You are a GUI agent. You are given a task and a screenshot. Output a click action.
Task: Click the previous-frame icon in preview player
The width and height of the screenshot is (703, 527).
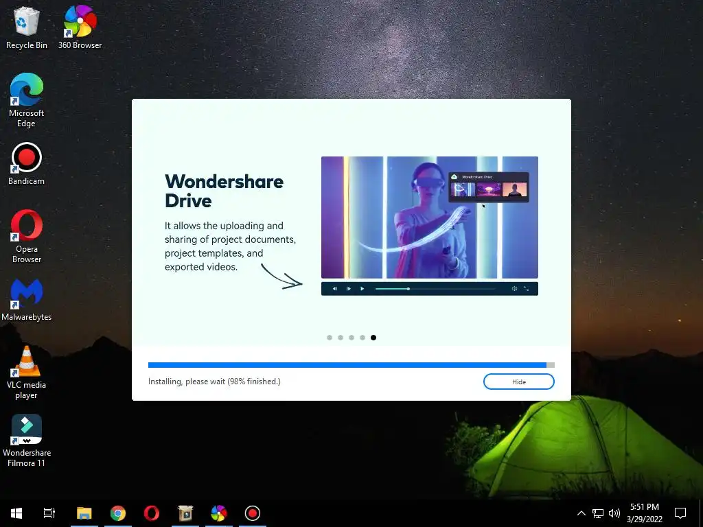pos(334,289)
